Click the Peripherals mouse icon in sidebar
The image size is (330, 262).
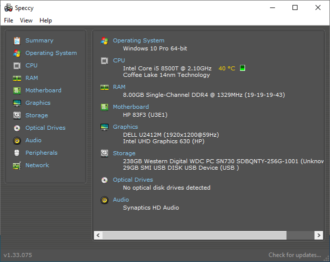pos(17,153)
